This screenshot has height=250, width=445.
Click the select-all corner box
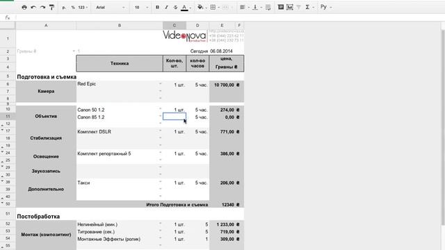point(8,26)
